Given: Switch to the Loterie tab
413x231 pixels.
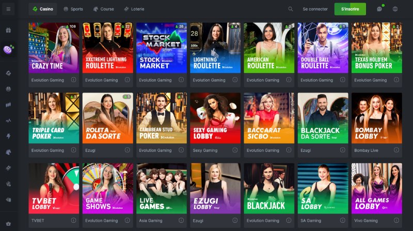Looking at the screenshot, I should [x=134, y=9].
